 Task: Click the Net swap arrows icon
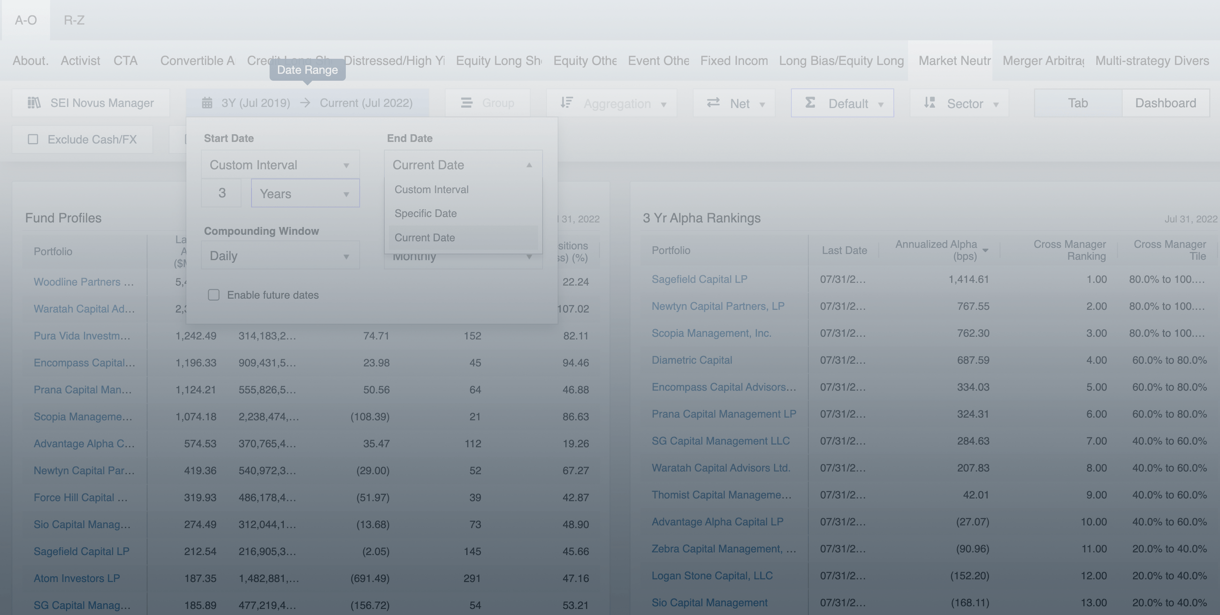(x=713, y=103)
